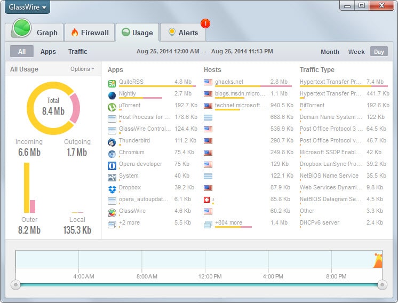Switch to the Firewall tab
This screenshot has height=303, width=398.
90,32
